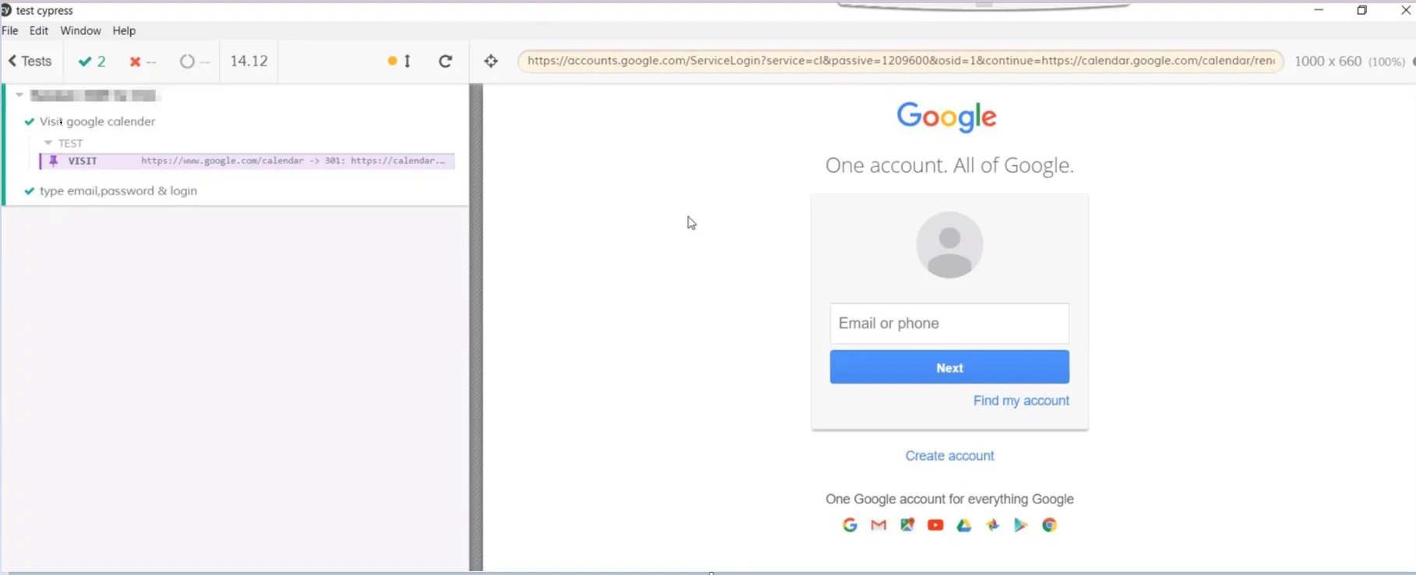Open the 'Find my account' link
The height and width of the screenshot is (575, 1416).
coord(1021,401)
